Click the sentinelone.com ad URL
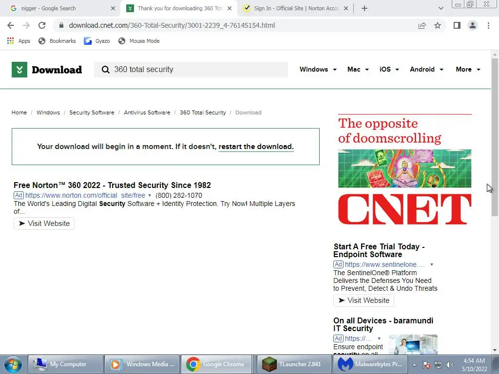The width and height of the screenshot is (499, 374). [385, 264]
